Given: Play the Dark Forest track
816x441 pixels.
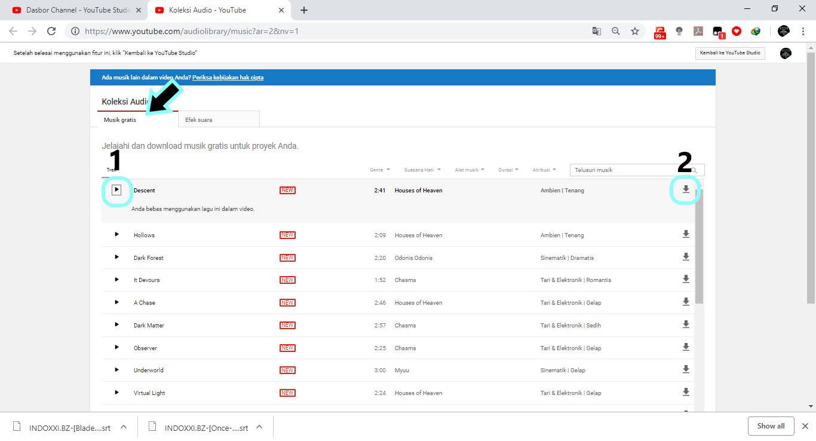Looking at the screenshot, I should pyautogui.click(x=117, y=257).
